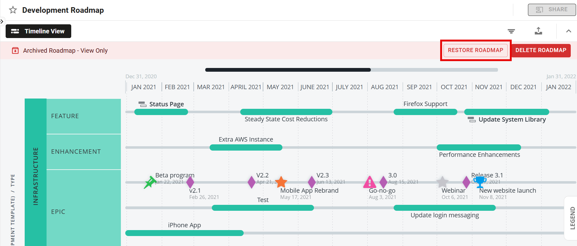Switch to Timeline View
The width and height of the screenshot is (577, 246).
tap(38, 31)
